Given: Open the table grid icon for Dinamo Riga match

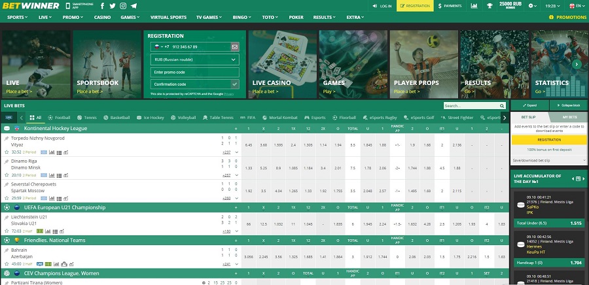Looking at the screenshot, I should click(59, 175).
